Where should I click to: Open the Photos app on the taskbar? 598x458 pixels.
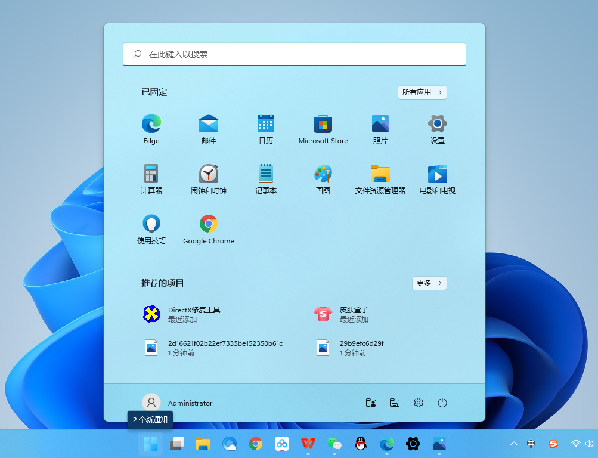coord(439,444)
